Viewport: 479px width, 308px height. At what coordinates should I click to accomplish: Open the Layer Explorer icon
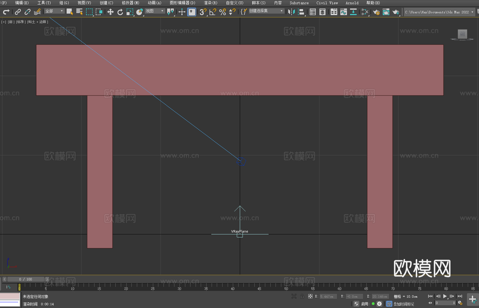coord(322,12)
